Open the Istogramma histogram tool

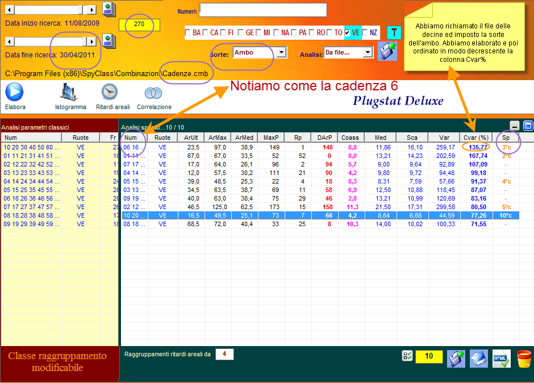point(69,93)
